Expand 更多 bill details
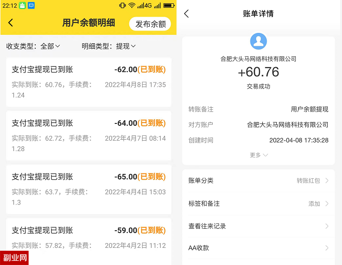 (259, 155)
